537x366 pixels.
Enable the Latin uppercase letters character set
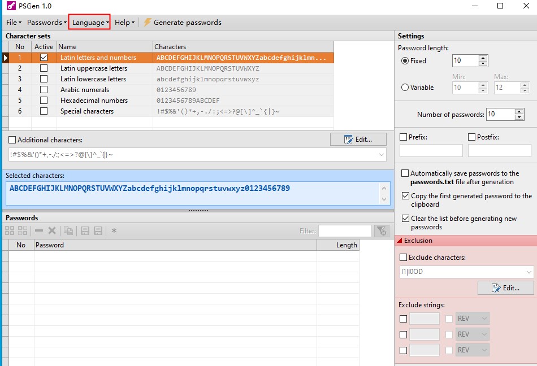tap(44, 68)
